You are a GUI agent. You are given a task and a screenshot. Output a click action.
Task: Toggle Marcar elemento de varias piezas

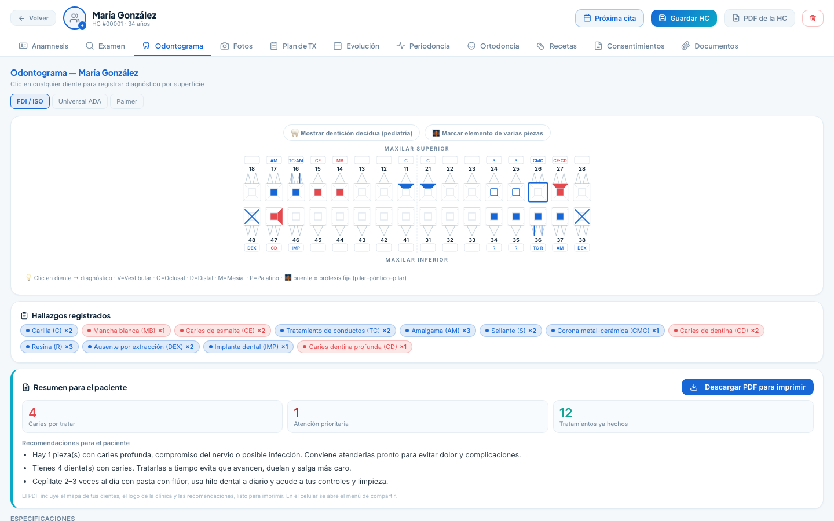click(487, 133)
